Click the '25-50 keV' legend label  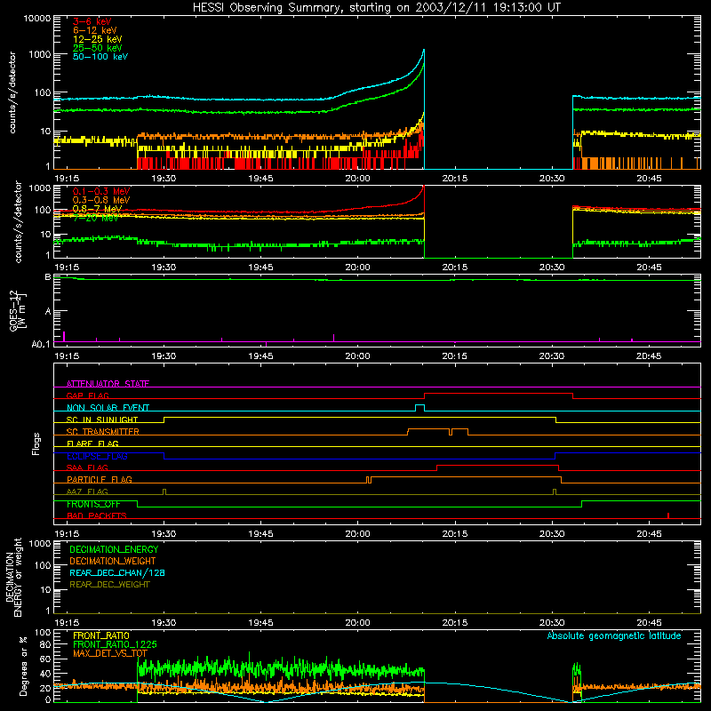[98, 48]
